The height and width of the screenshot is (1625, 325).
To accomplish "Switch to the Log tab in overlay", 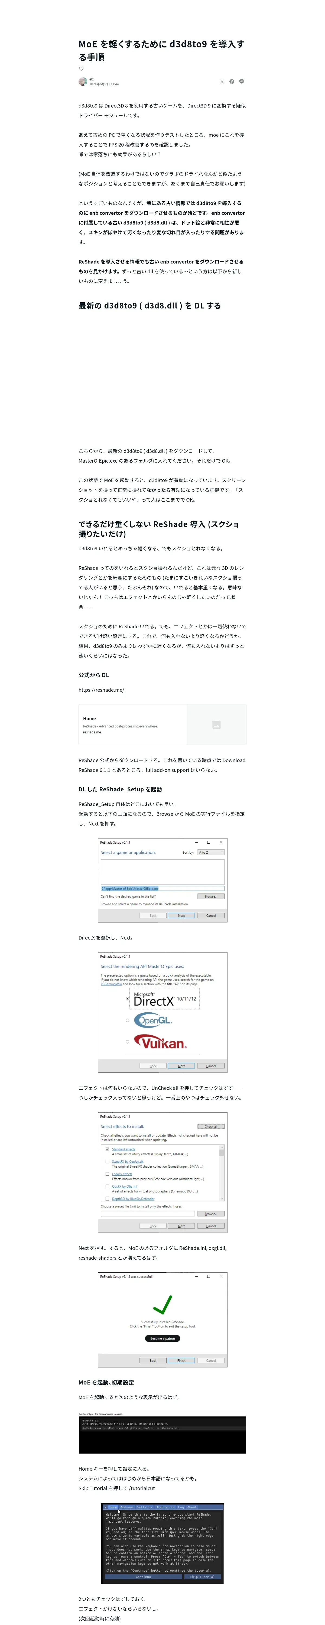I will pos(181,1508).
